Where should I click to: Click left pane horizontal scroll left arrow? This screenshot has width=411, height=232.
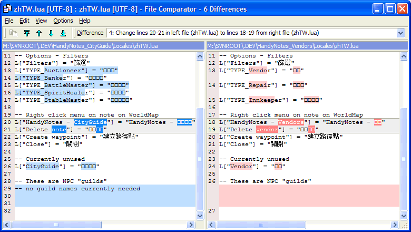coord(7,225)
